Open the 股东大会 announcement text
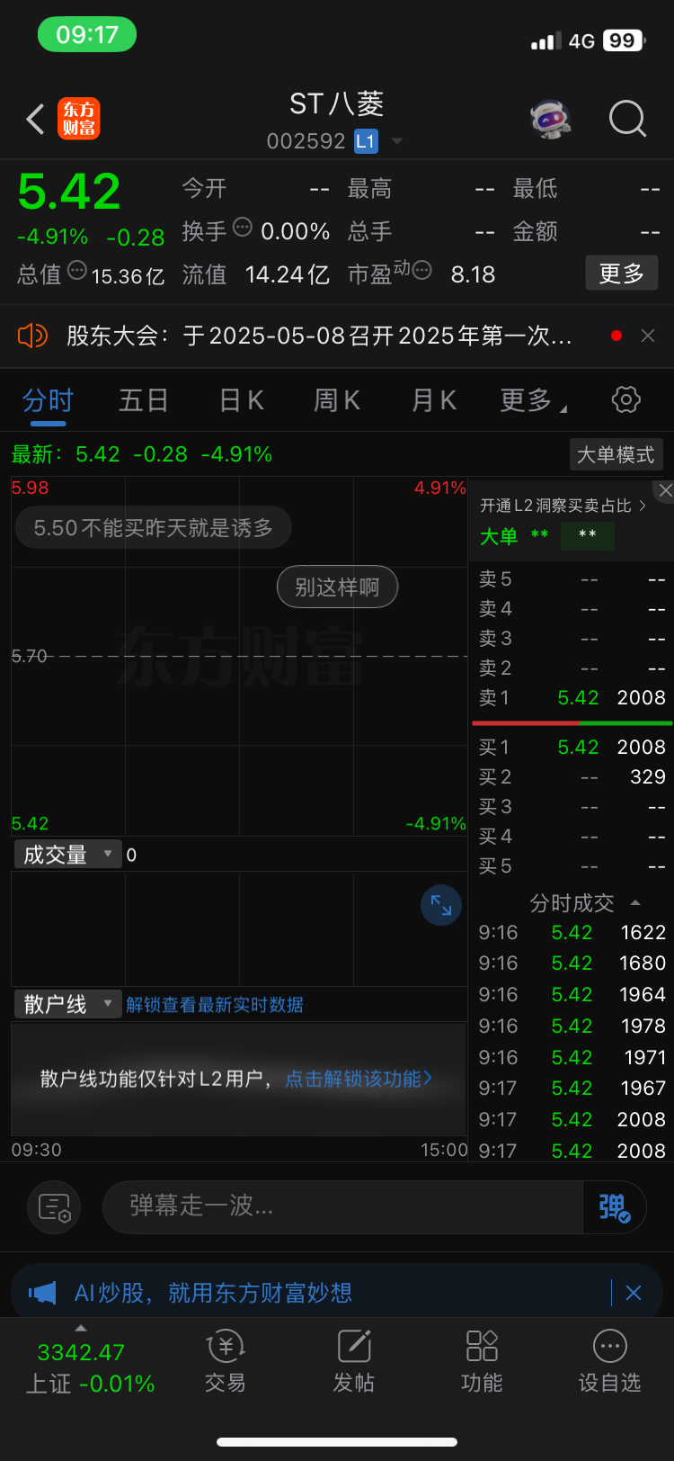This screenshot has width=674, height=1461. [319, 336]
